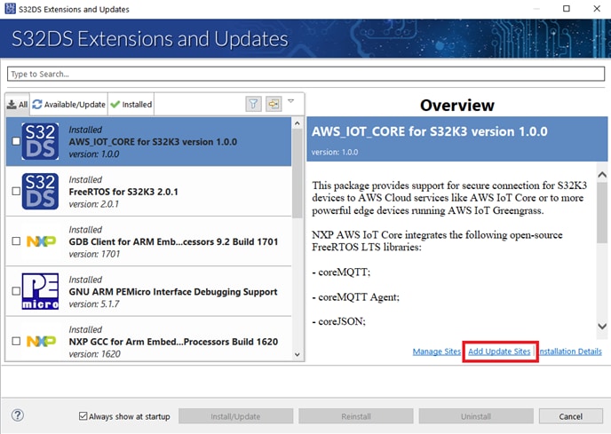This screenshot has width=611, height=434.
Task: Click the help question mark icon
Action: click(17, 415)
